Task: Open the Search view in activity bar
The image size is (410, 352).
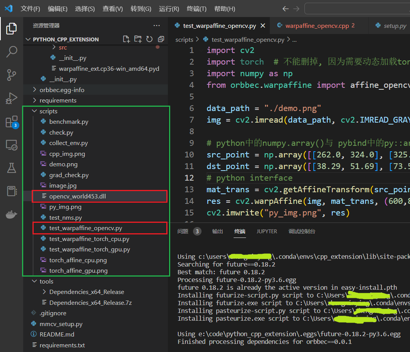Action: (x=12, y=51)
